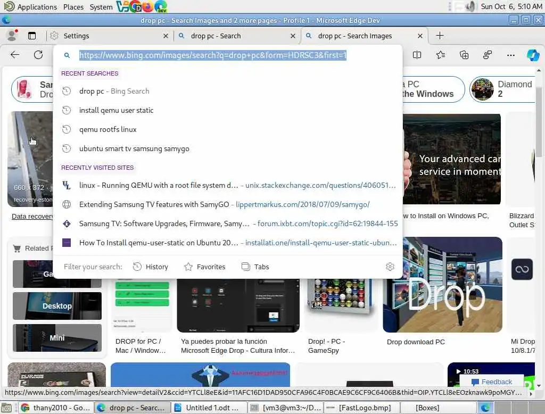Select recent search 'drop pc - Bing Search'

coord(228,91)
